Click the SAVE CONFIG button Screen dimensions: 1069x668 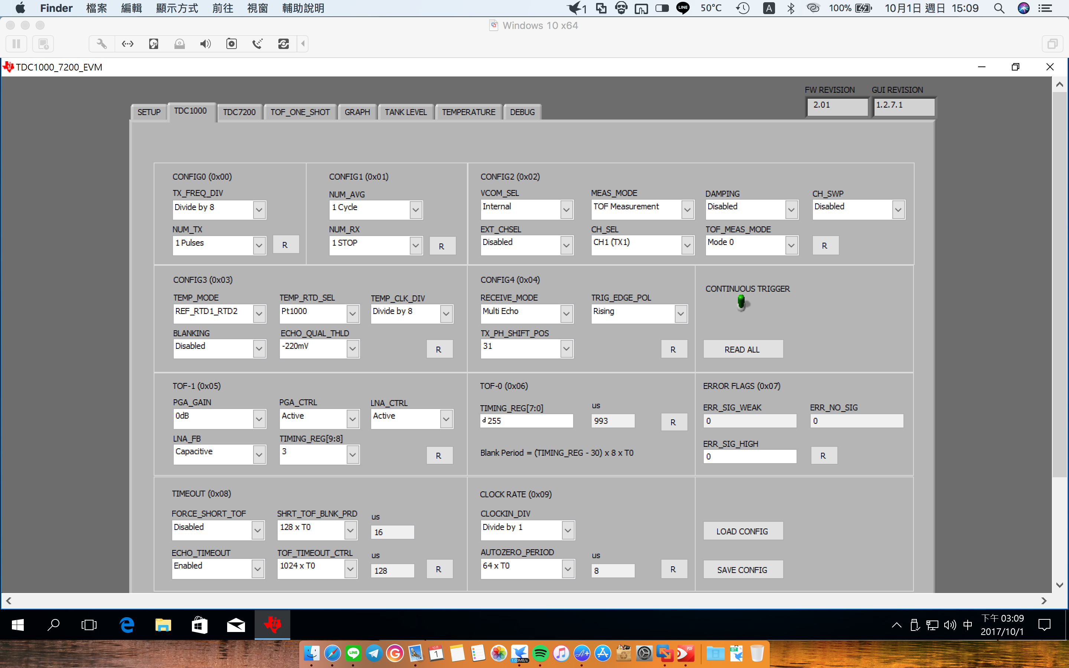[x=743, y=570]
